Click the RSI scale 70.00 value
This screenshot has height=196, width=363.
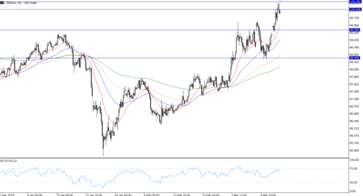[x=354, y=169]
